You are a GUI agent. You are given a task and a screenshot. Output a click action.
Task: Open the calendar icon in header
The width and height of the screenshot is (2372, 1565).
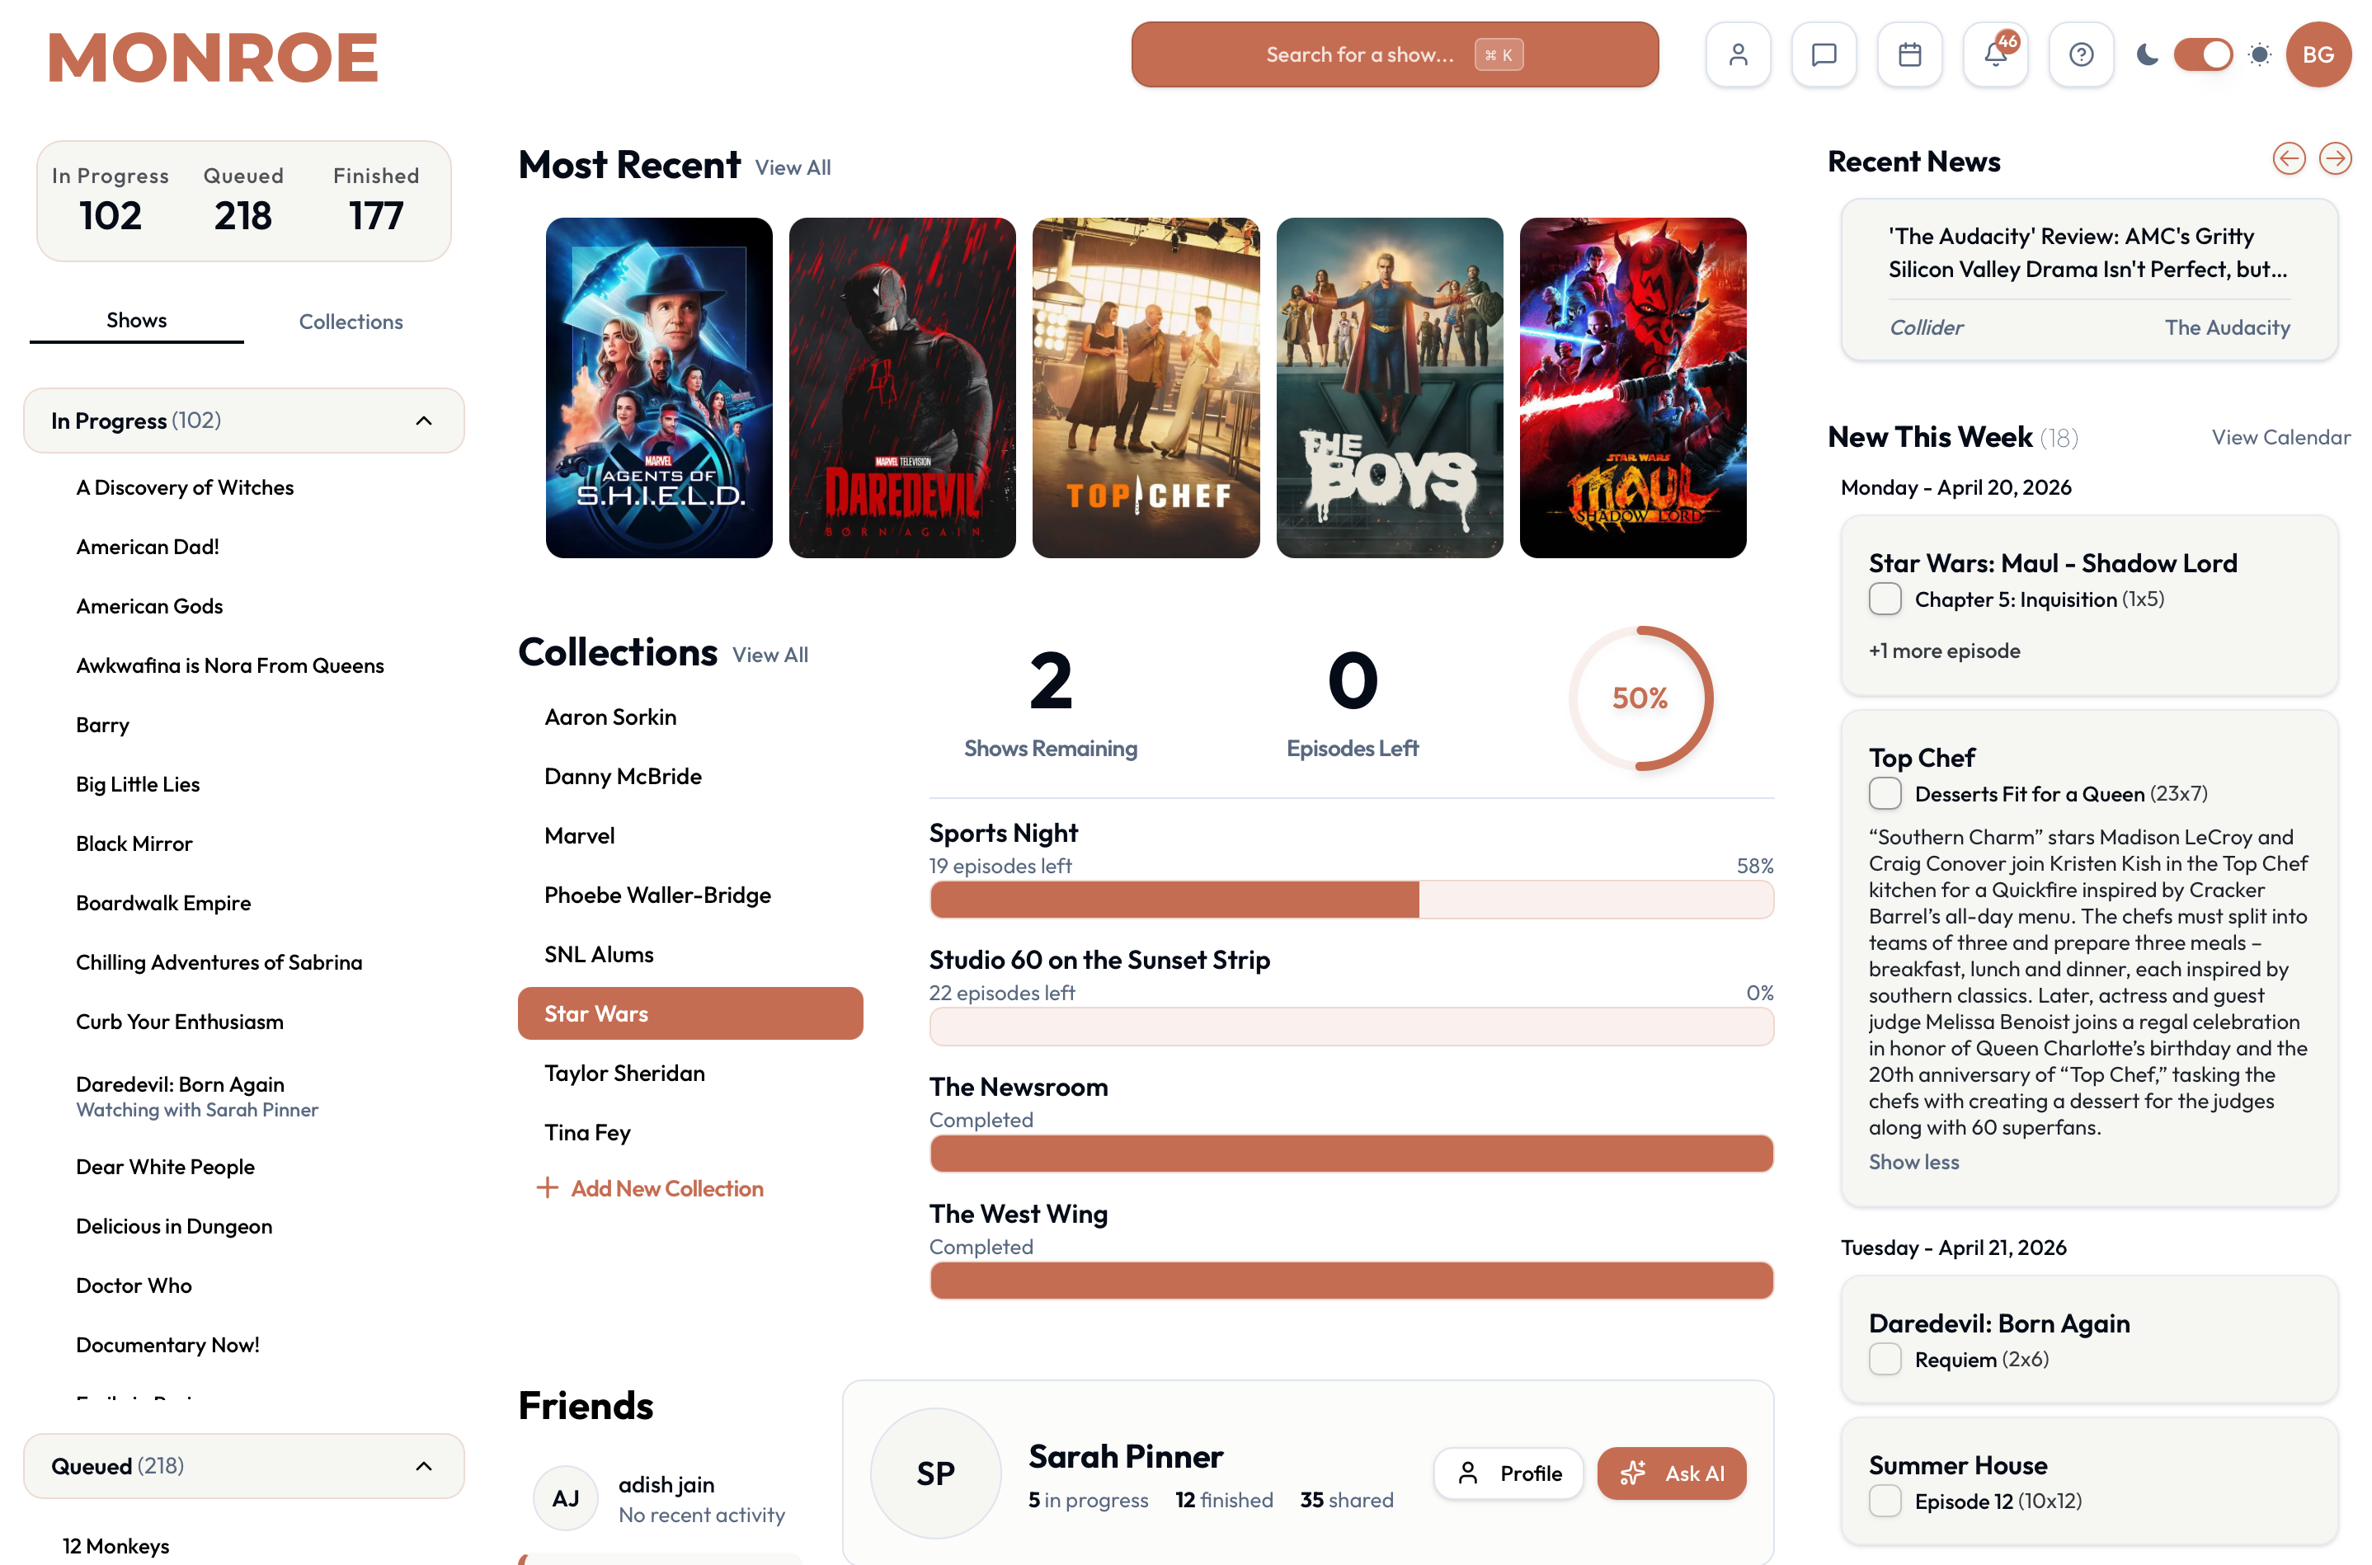click(x=1908, y=55)
